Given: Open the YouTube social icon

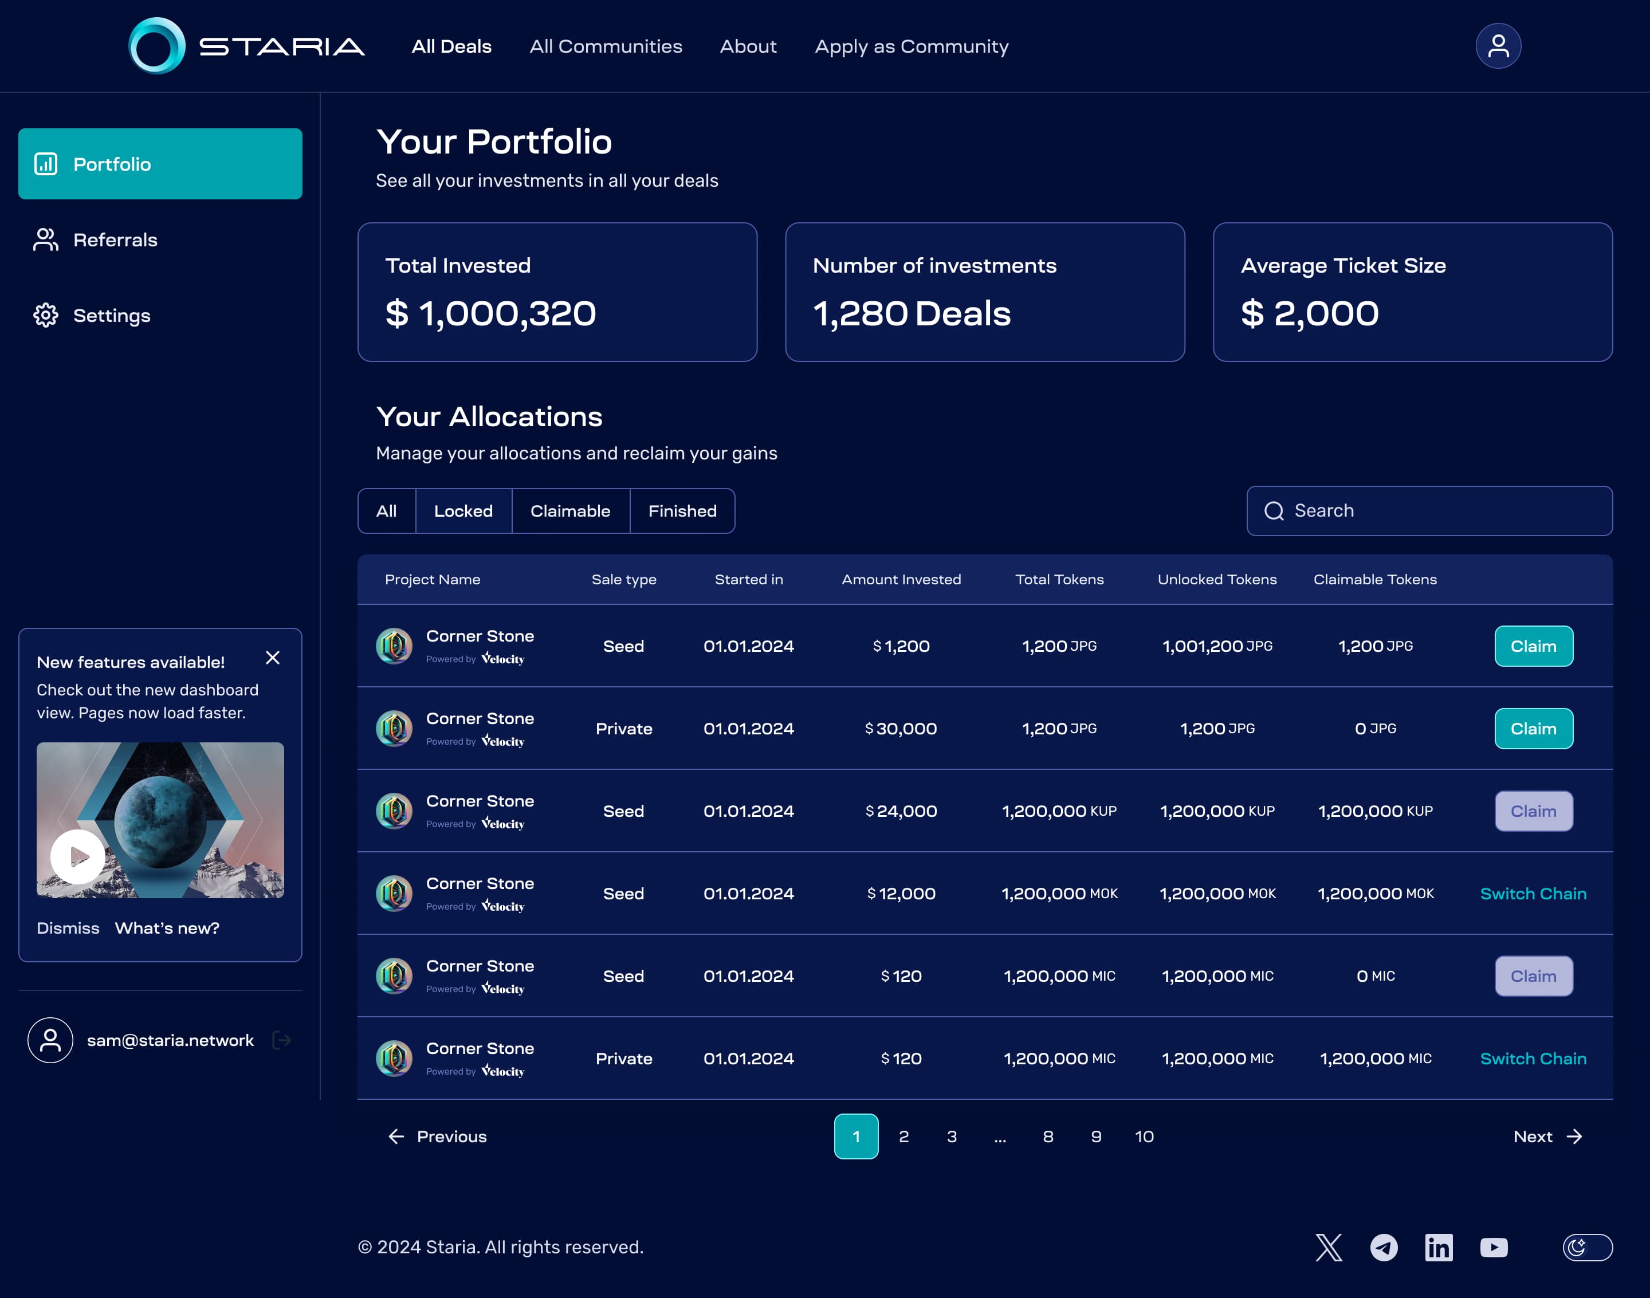Looking at the screenshot, I should click(x=1494, y=1247).
